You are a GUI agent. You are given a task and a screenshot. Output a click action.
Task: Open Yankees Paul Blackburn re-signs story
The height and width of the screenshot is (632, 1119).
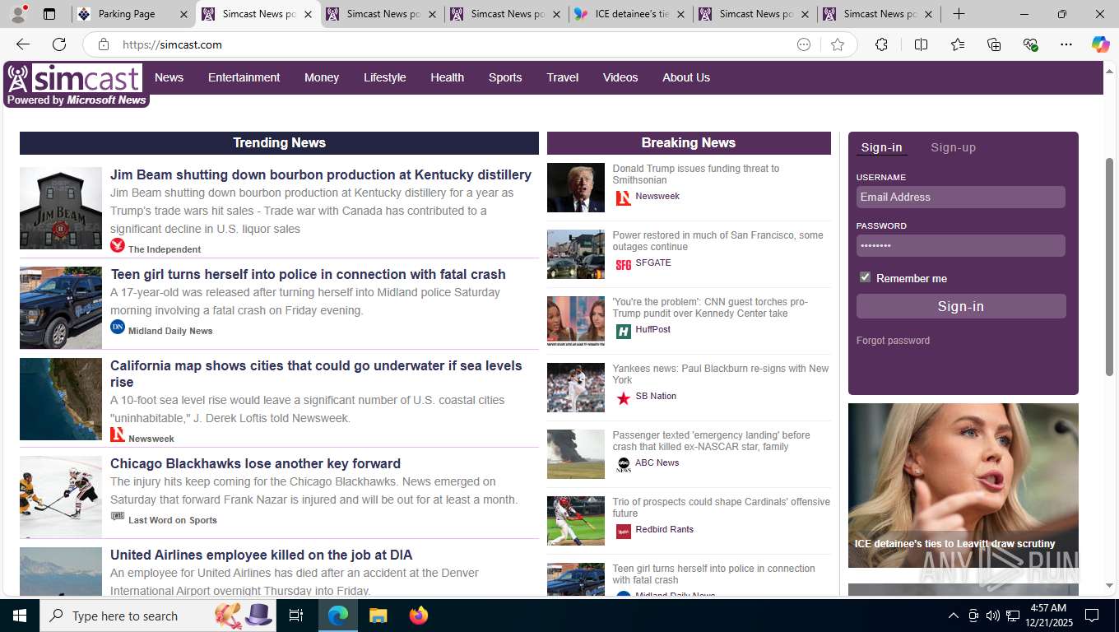pos(721,374)
